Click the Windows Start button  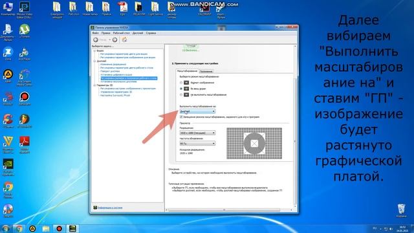click(x=5, y=228)
